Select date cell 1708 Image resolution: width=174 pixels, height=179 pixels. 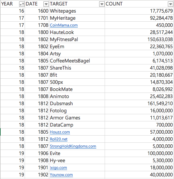[37, 25]
